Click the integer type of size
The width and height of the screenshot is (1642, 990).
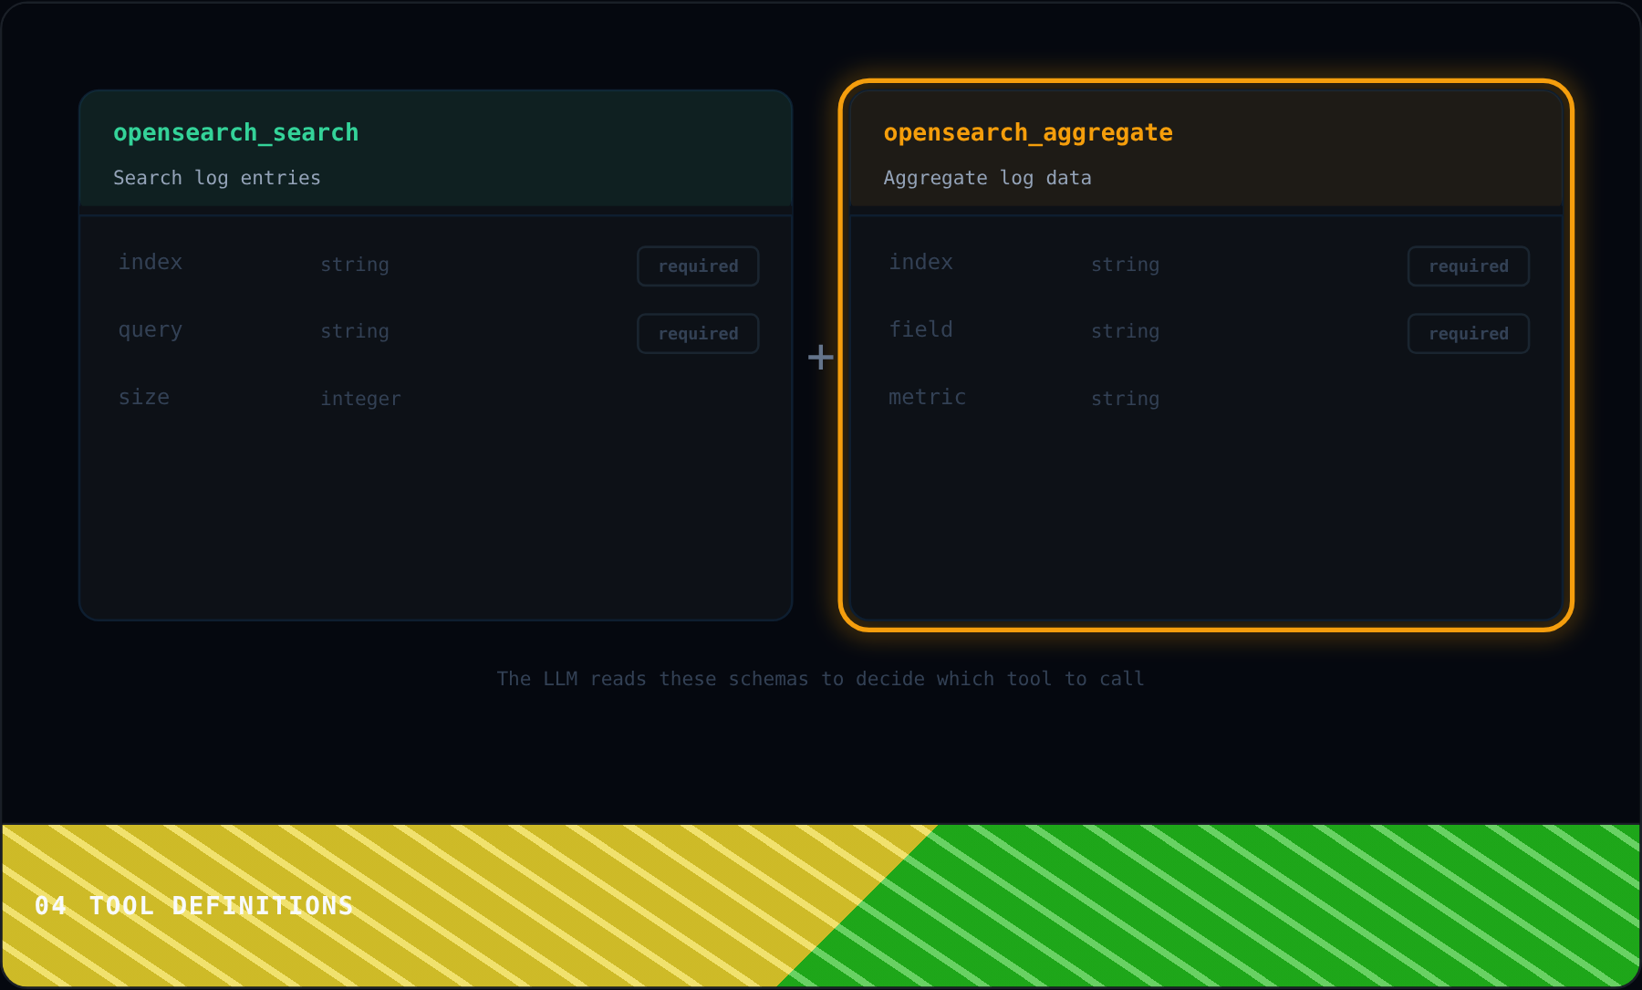360,399
